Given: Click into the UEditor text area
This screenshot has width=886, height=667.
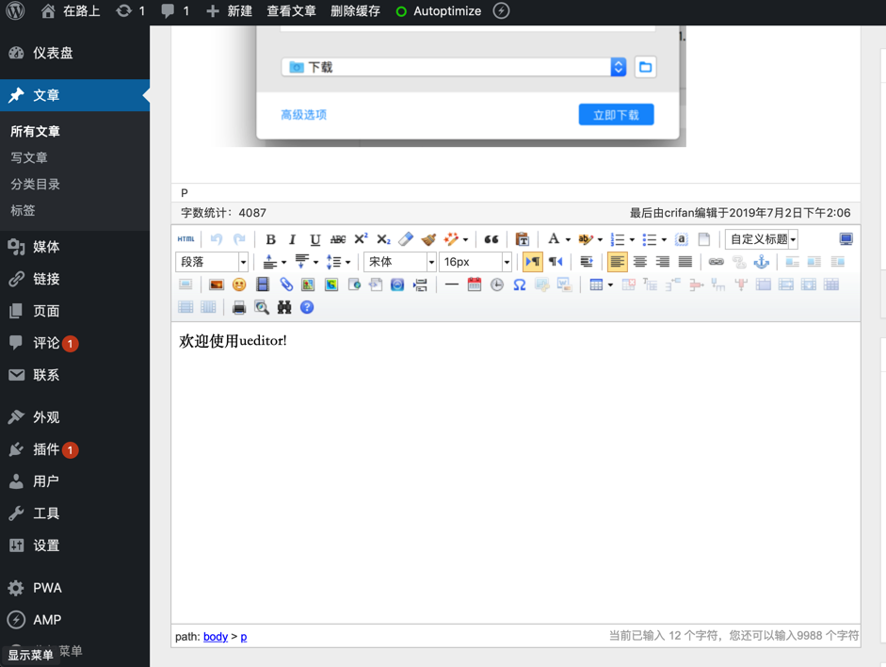Looking at the screenshot, I should tap(516, 473).
